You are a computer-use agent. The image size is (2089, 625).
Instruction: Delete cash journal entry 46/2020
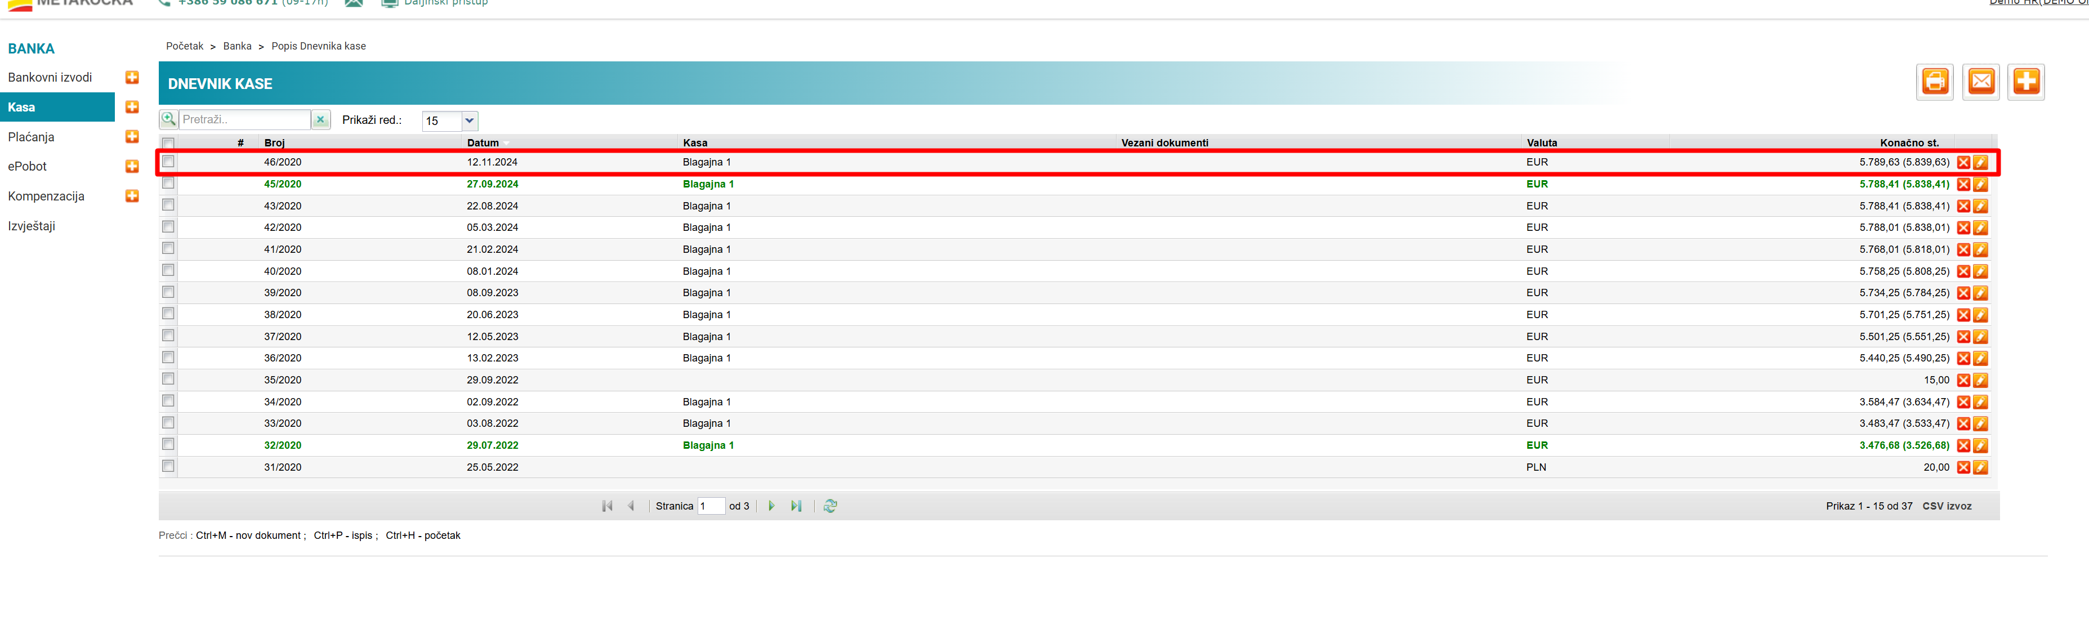pos(1963,163)
